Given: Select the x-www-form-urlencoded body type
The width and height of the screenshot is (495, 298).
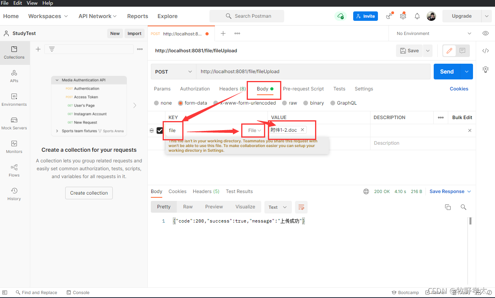Looking at the screenshot, I should click(244, 103).
